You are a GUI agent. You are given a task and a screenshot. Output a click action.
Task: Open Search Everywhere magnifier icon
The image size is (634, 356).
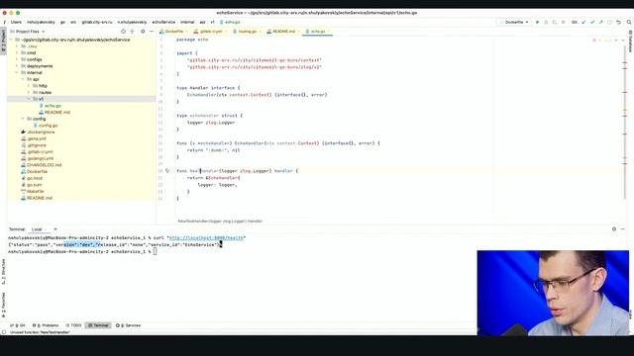[x=629, y=22]
